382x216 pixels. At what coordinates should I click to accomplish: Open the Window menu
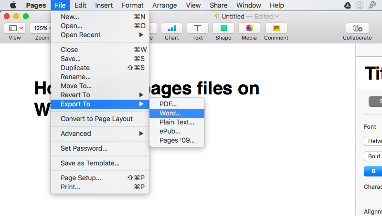pyautogui.click(x=248, y=5)
